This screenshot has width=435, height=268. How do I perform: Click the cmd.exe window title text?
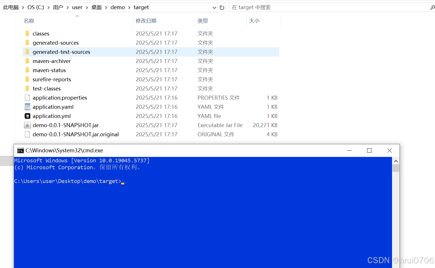click(x=64, y=151)
